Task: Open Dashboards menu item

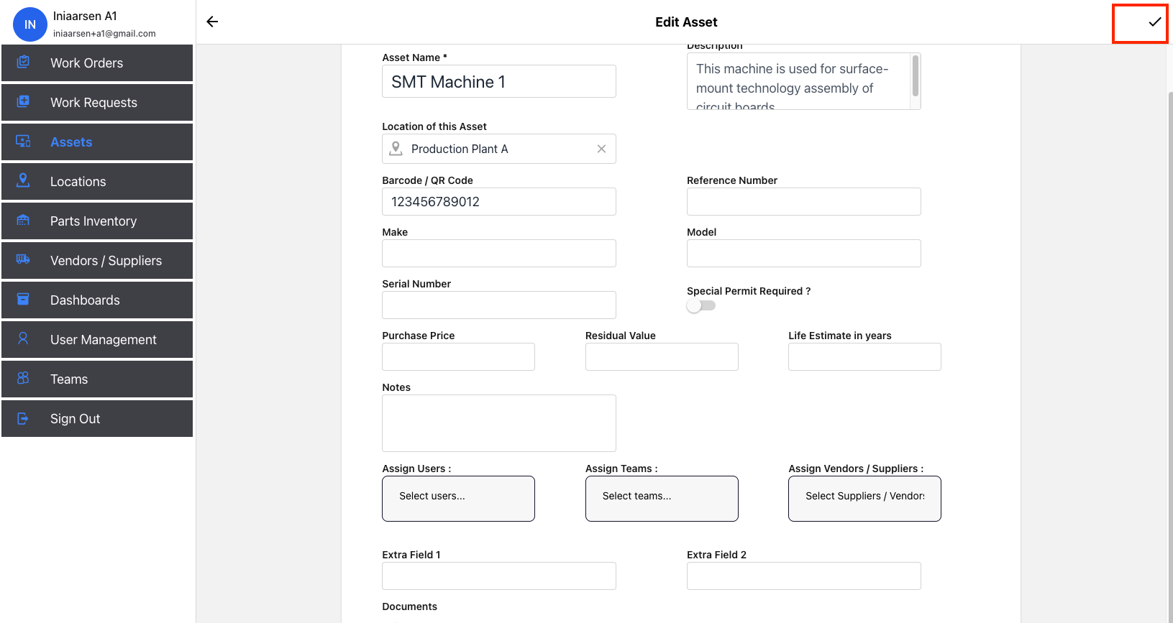Action: [97, 300]
